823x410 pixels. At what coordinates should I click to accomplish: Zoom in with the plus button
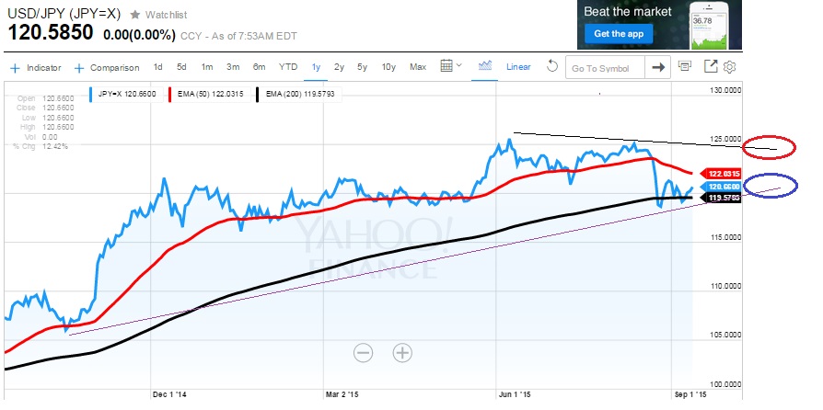pos(402,351)
